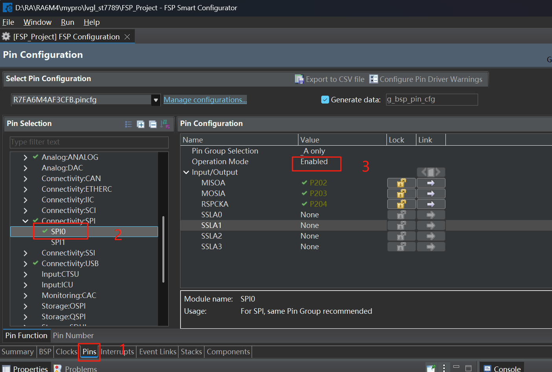This screenshot has height=372, width=552.
Task: Open the Event Links tab
Action: tap(158, 352)
